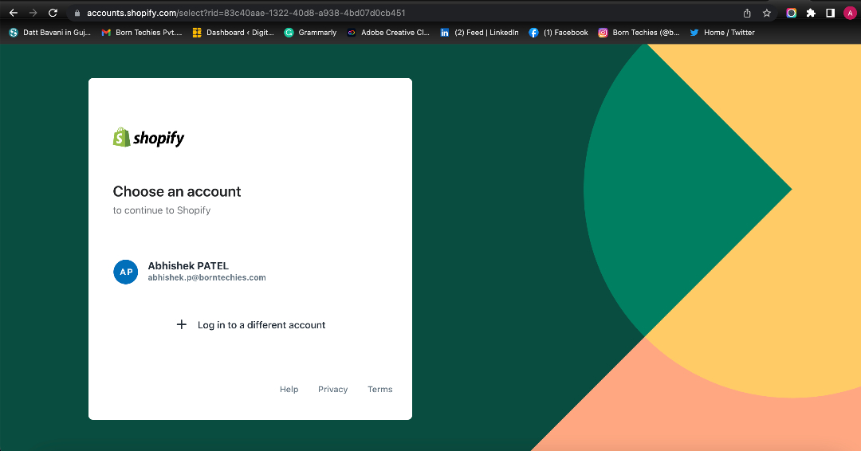This screenshot has height=451, width=861.
Task: Reload the page with the refresh icon
Action: tap(53, 13)
